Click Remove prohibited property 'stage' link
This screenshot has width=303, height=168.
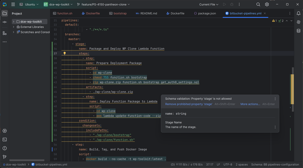pyautogui.click(x=189, y=104)
